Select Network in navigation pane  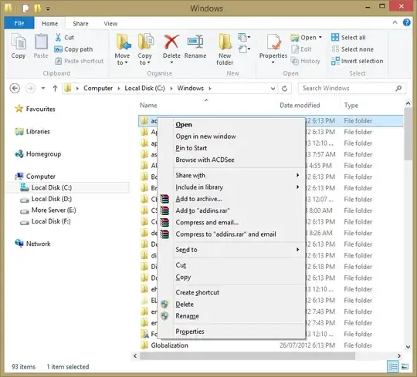tap(33, 244)
